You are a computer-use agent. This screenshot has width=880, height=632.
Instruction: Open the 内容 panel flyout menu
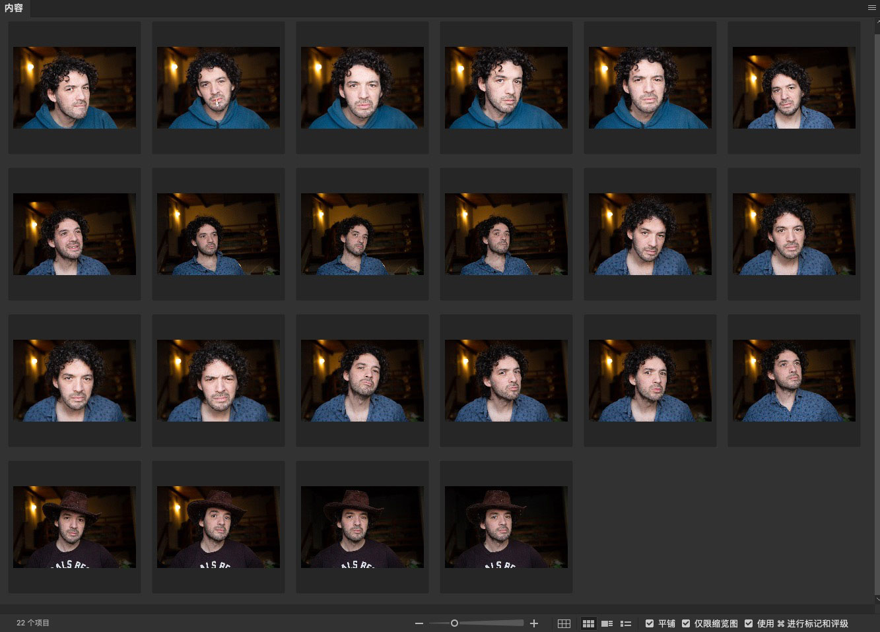[871, 8]
